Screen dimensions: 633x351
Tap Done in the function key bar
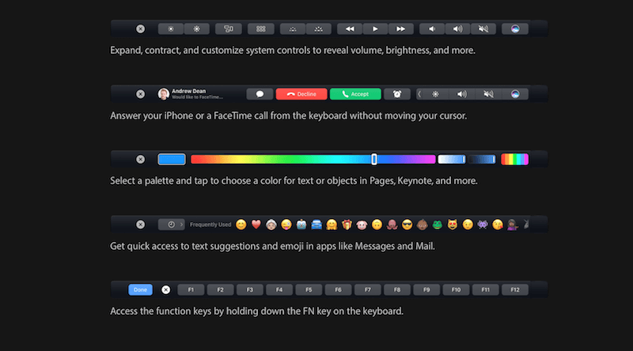pos(140,289)
